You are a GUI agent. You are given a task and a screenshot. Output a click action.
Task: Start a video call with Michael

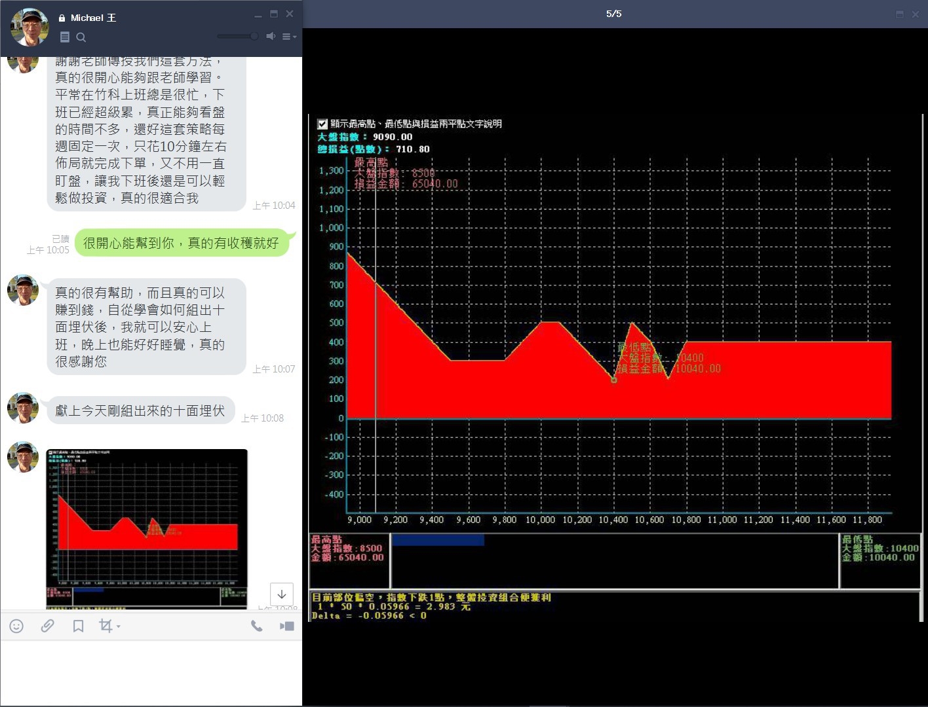point(287,626)
